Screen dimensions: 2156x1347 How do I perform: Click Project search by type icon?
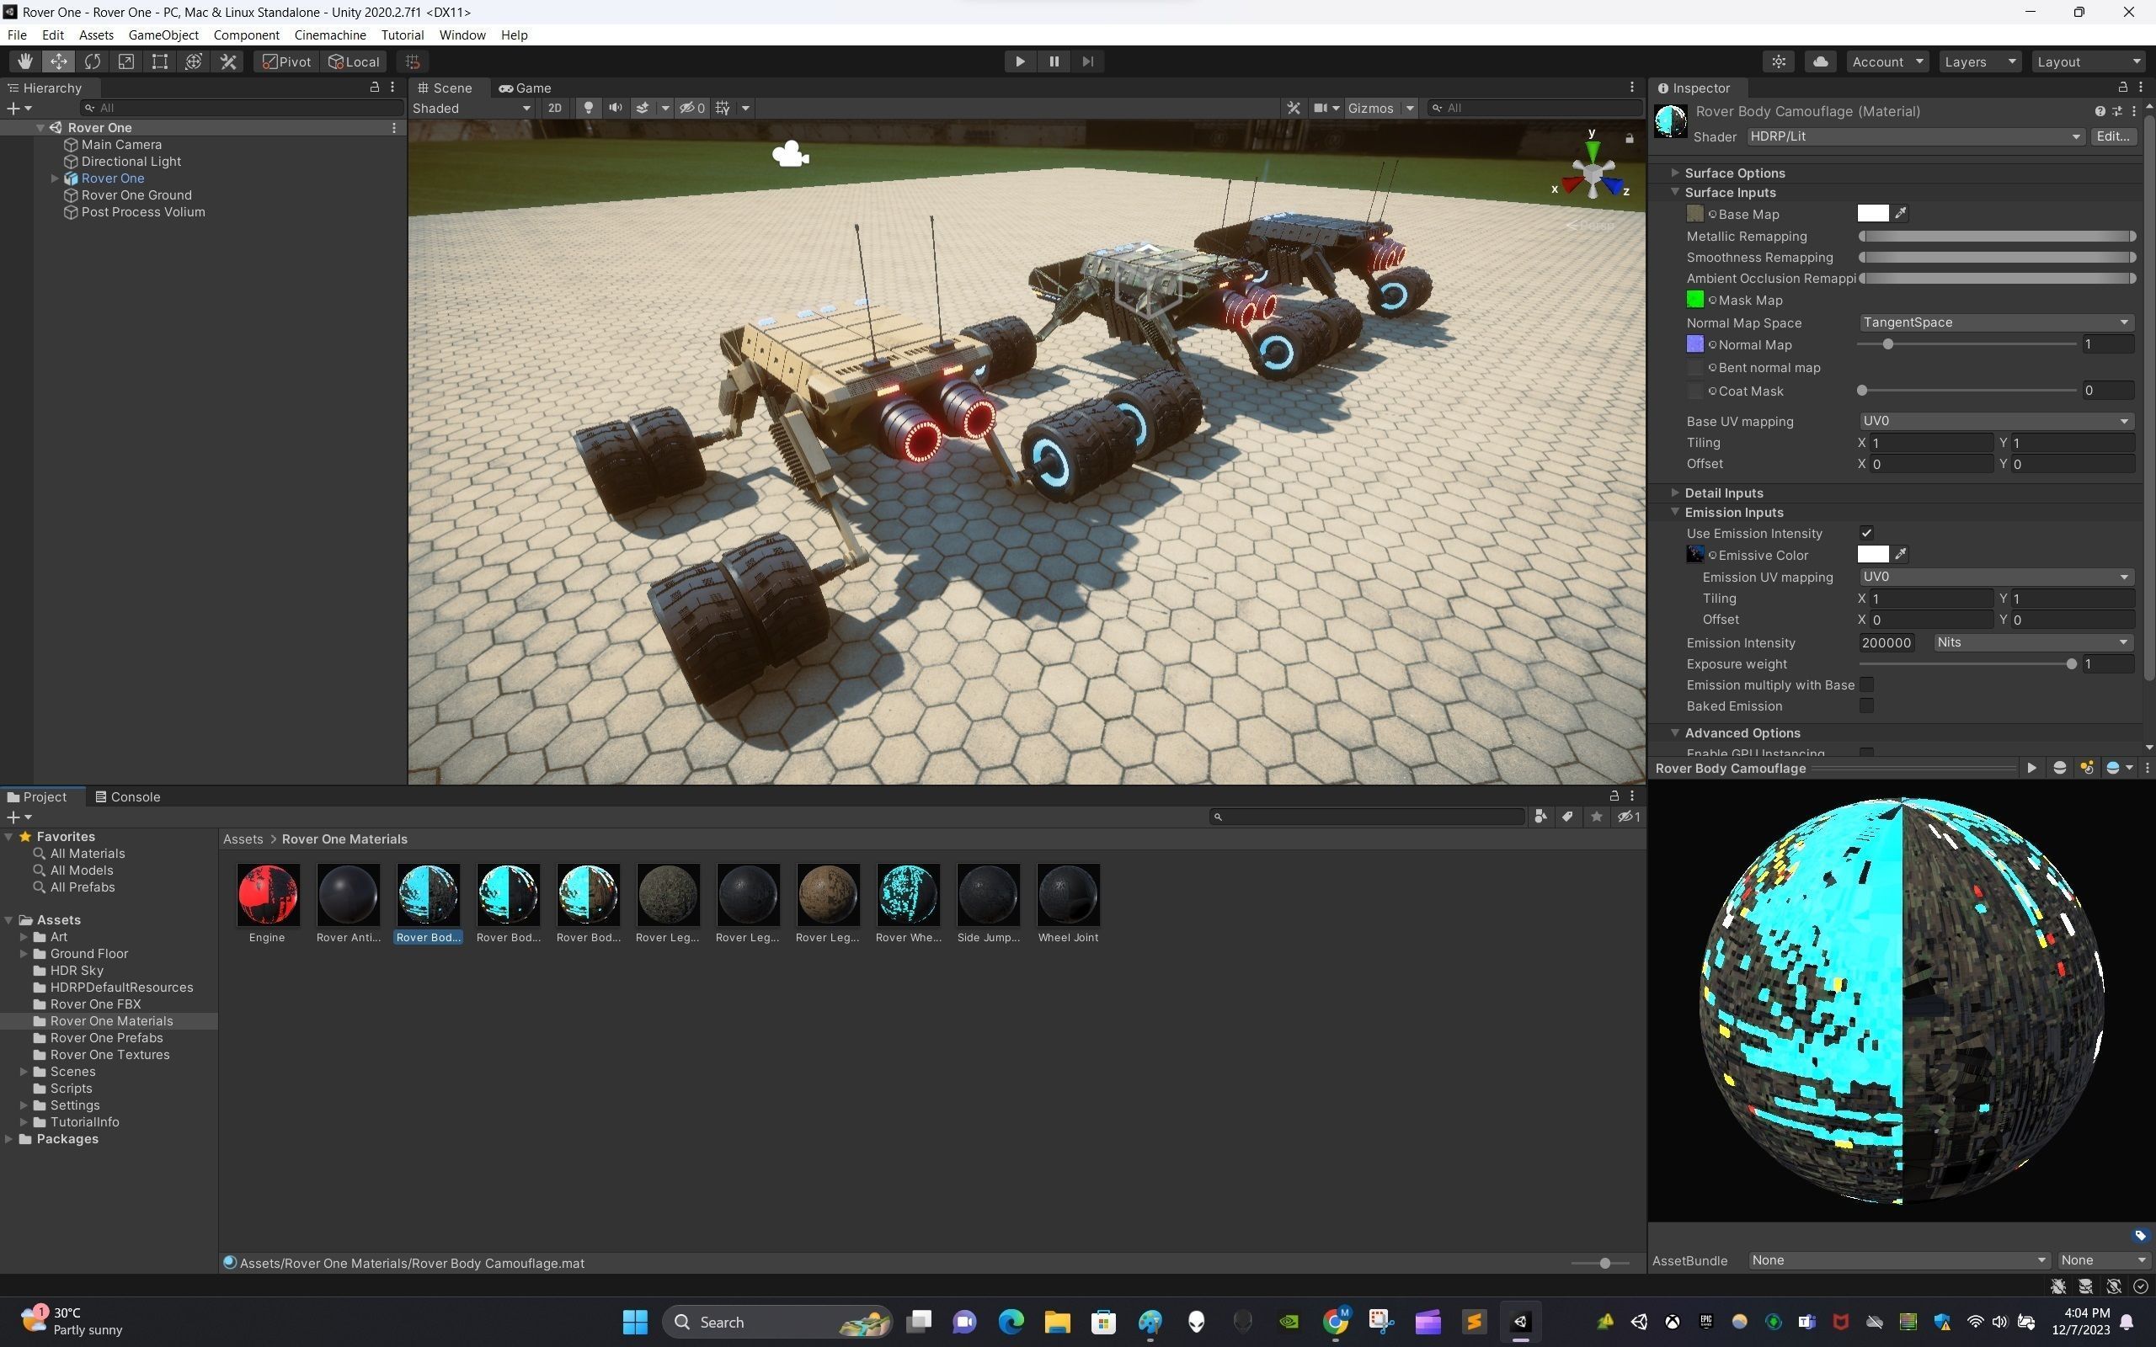click(1540, 817)
